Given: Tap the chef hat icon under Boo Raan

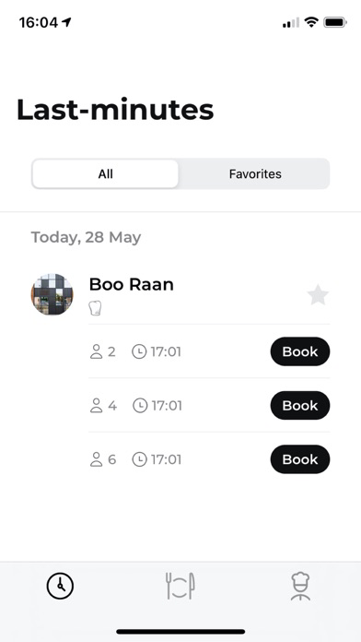Looking at the screenshot, I should 95,308.
